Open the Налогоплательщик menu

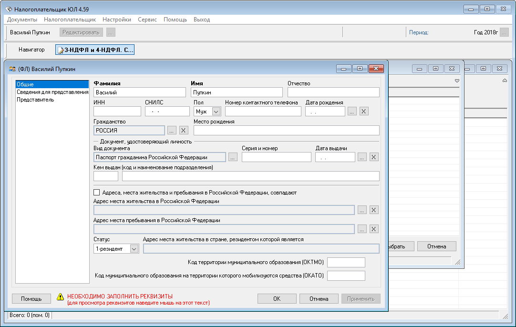click(x=70, y=20)
